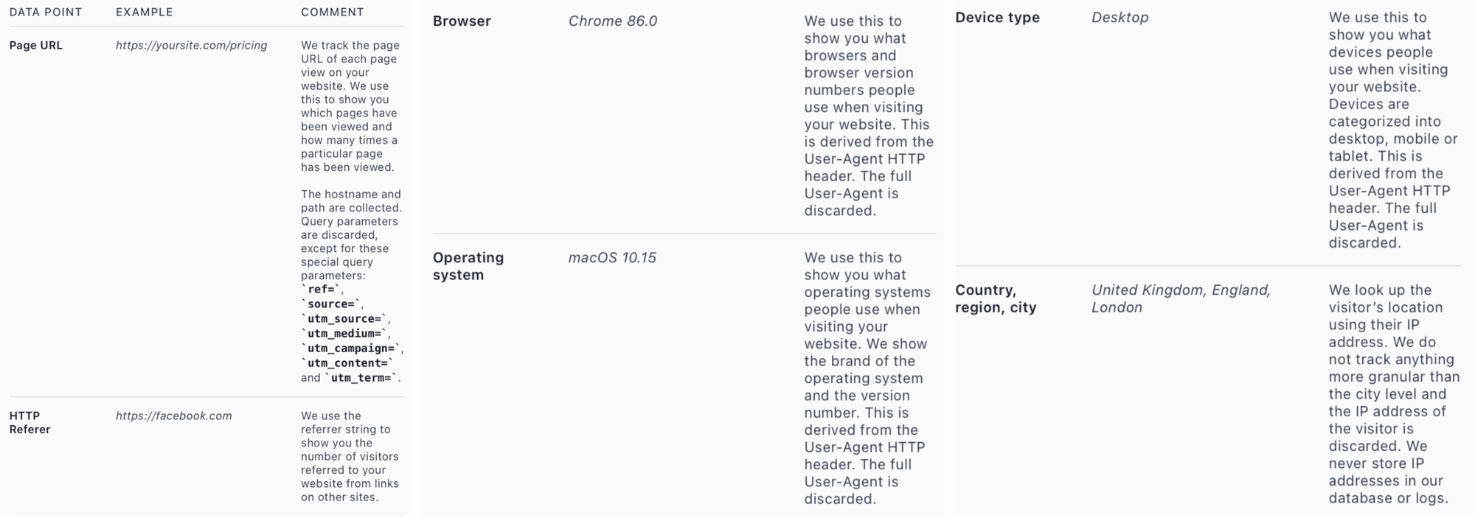Click the United Kingdom, England, London example
The height and width of the screenshot is (518, 1475).
tap(1181, 299)
